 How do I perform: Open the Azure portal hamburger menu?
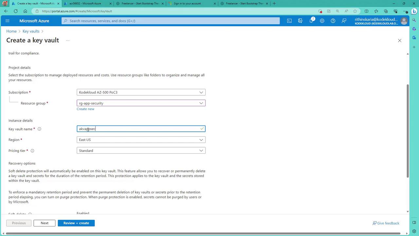coord(8,21)
